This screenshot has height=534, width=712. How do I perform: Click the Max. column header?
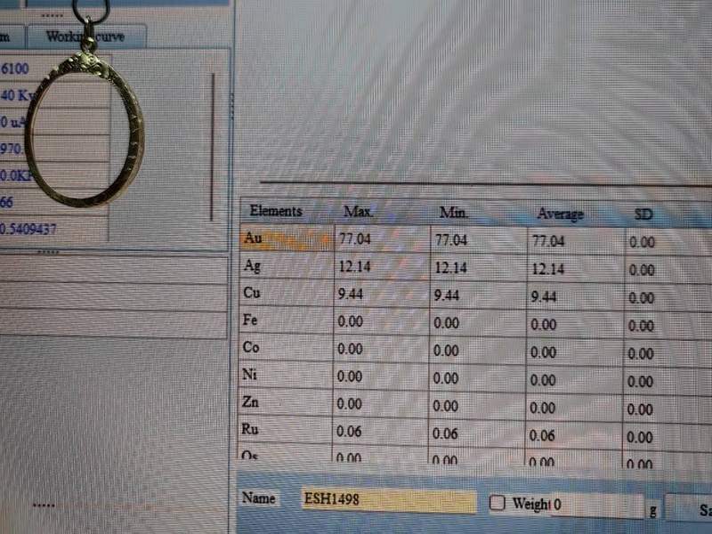(360, 213)
